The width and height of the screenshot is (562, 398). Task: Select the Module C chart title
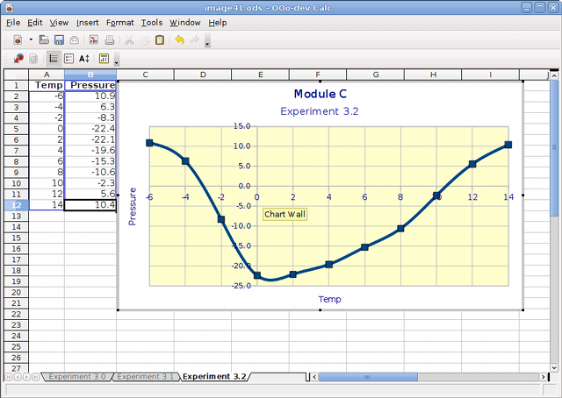tap(320, 94)
